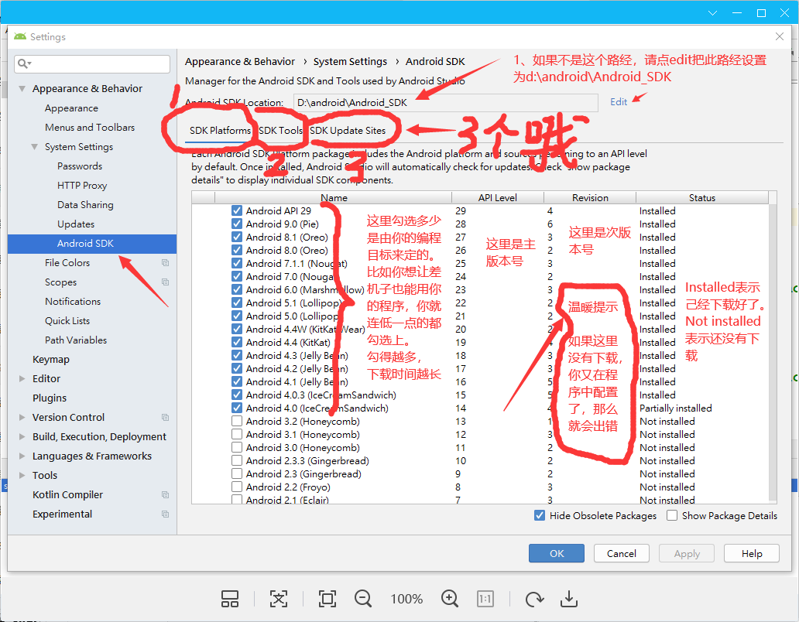
Task: Click the Android SDK Location path field
Action: (445, 102)
